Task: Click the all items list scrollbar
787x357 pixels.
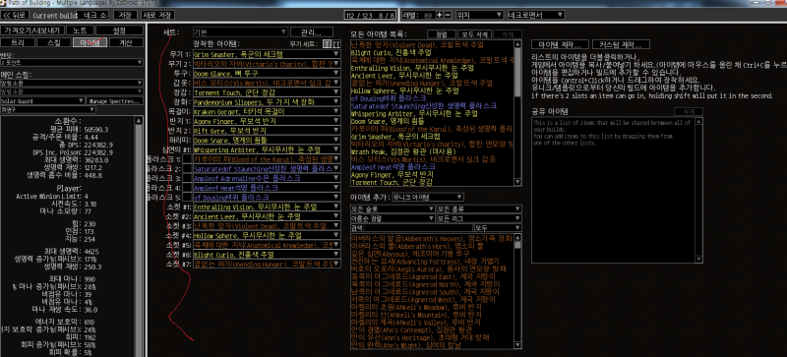Action: [518, 113]
